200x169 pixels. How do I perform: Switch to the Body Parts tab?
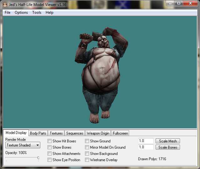[x=38, y=133]
